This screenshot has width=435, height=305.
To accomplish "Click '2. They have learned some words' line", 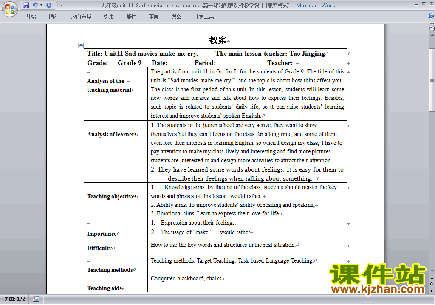I will 247,169.
